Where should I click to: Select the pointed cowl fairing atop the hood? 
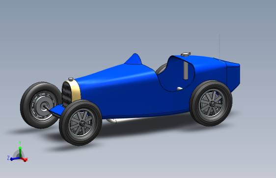(134, 59)
